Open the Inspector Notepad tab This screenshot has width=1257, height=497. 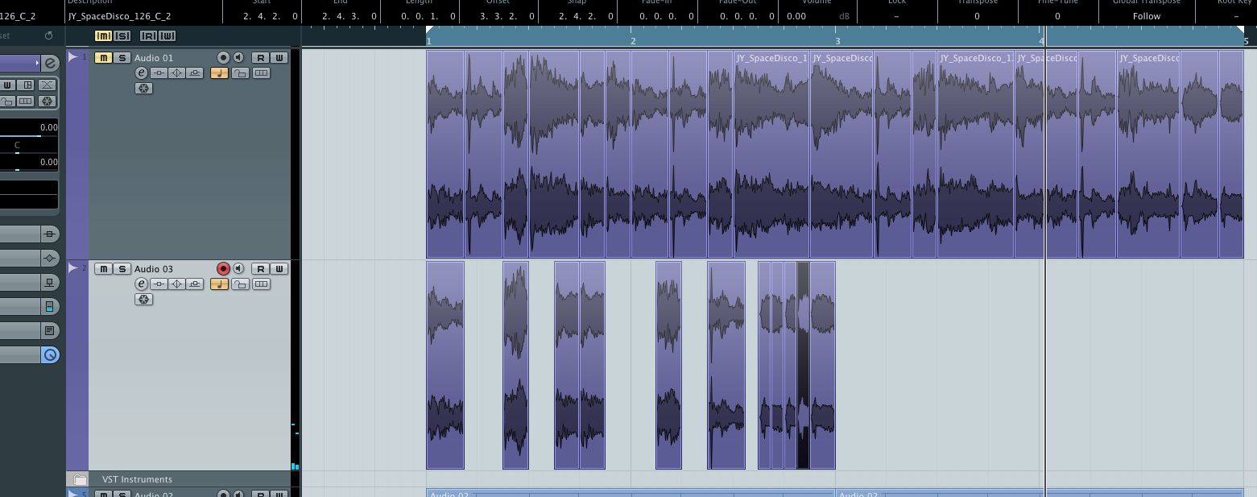click(x=49, y=330)
